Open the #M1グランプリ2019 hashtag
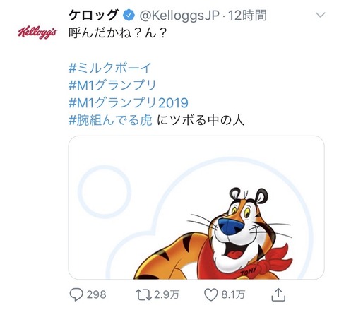 (x=129, y=102)
